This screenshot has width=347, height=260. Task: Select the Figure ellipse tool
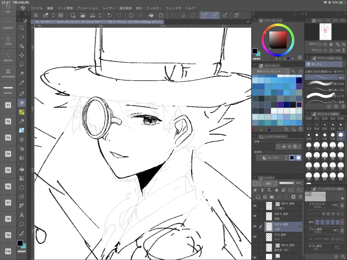22,188
